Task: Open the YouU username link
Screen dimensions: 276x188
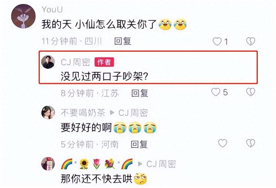Action: [x=52, y=9]
